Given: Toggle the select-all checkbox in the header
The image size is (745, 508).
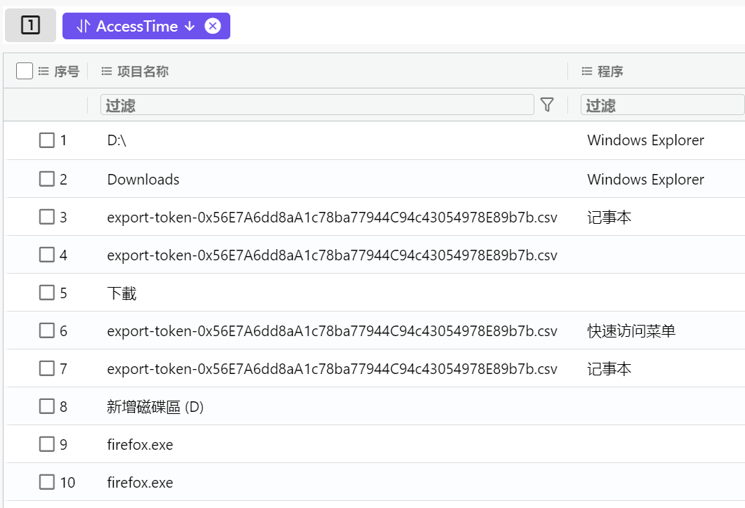Looking at the screenshot, I should coord(24,71).
